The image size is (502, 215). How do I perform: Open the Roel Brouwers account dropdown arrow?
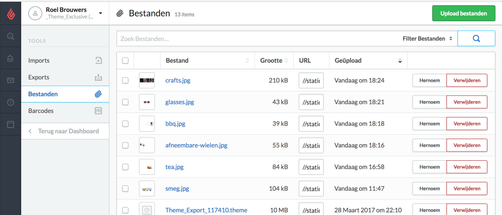[100, 13]
